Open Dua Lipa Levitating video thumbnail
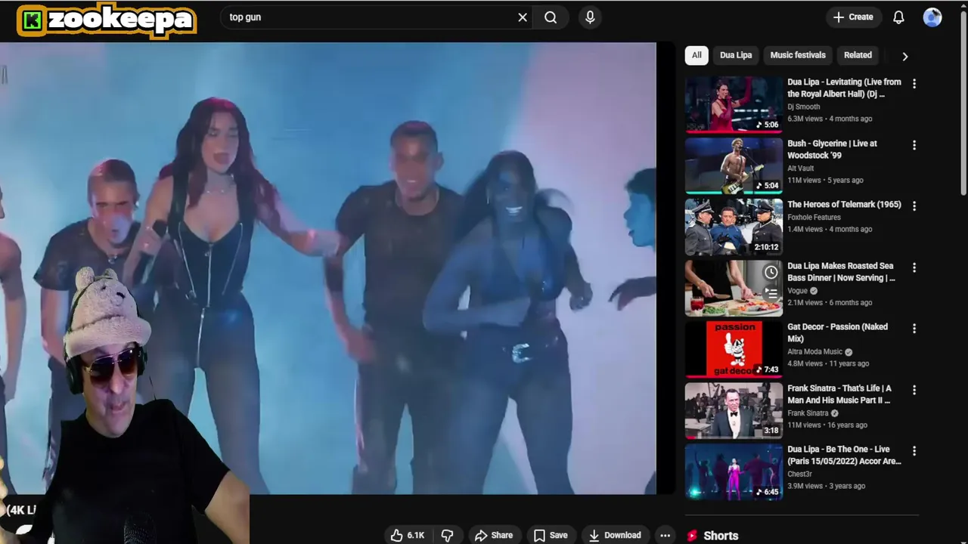The width and height of the screenshot is (968, 544). point(734,104)
